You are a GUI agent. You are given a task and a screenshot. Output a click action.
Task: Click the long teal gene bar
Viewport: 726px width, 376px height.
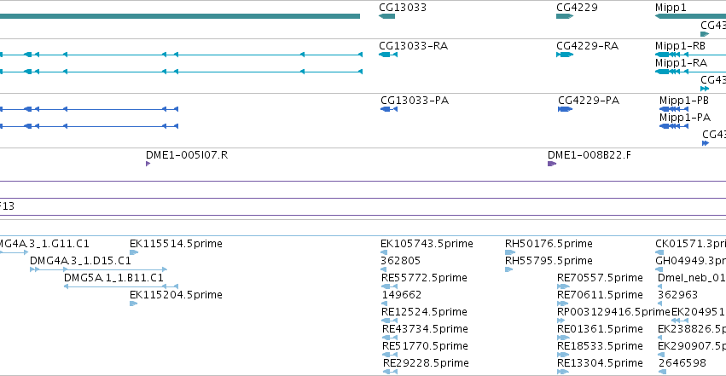coord(180,17)
